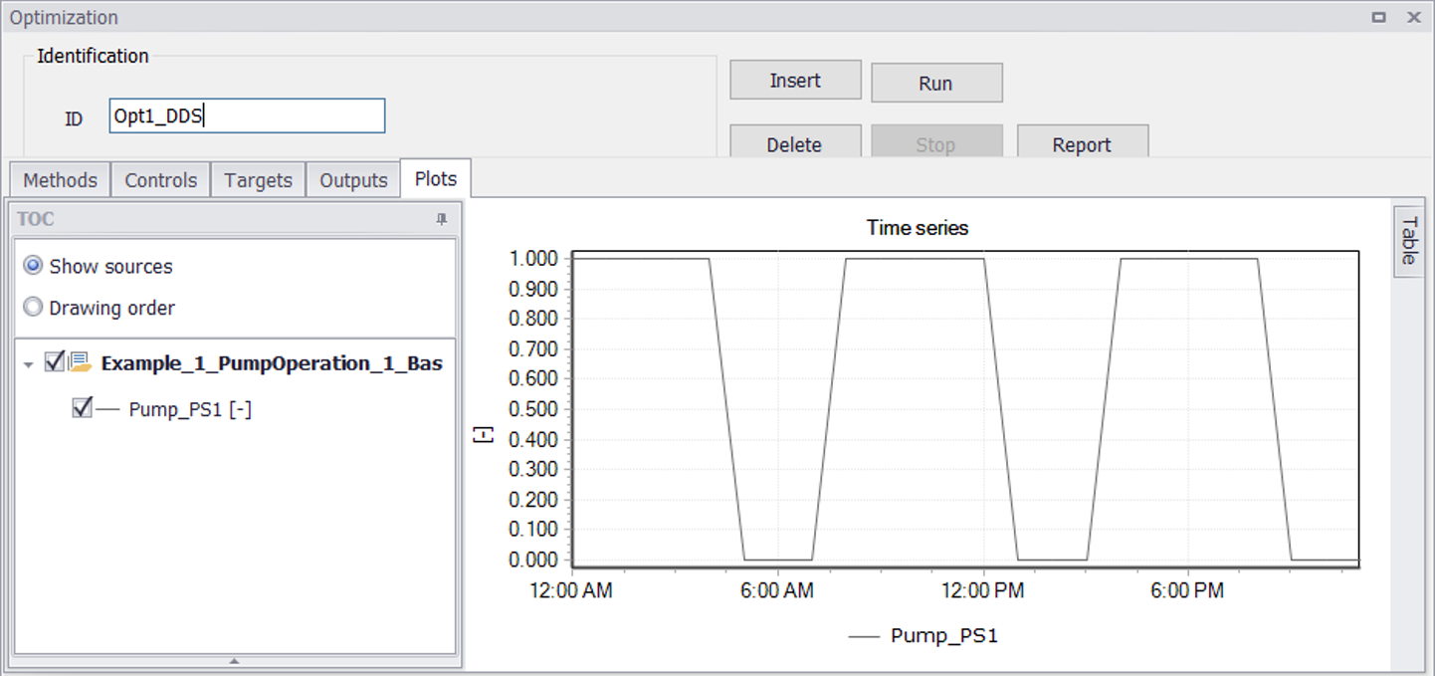Switch to the Controls tab
The image size is (1435, 676).
pos(160,180)
